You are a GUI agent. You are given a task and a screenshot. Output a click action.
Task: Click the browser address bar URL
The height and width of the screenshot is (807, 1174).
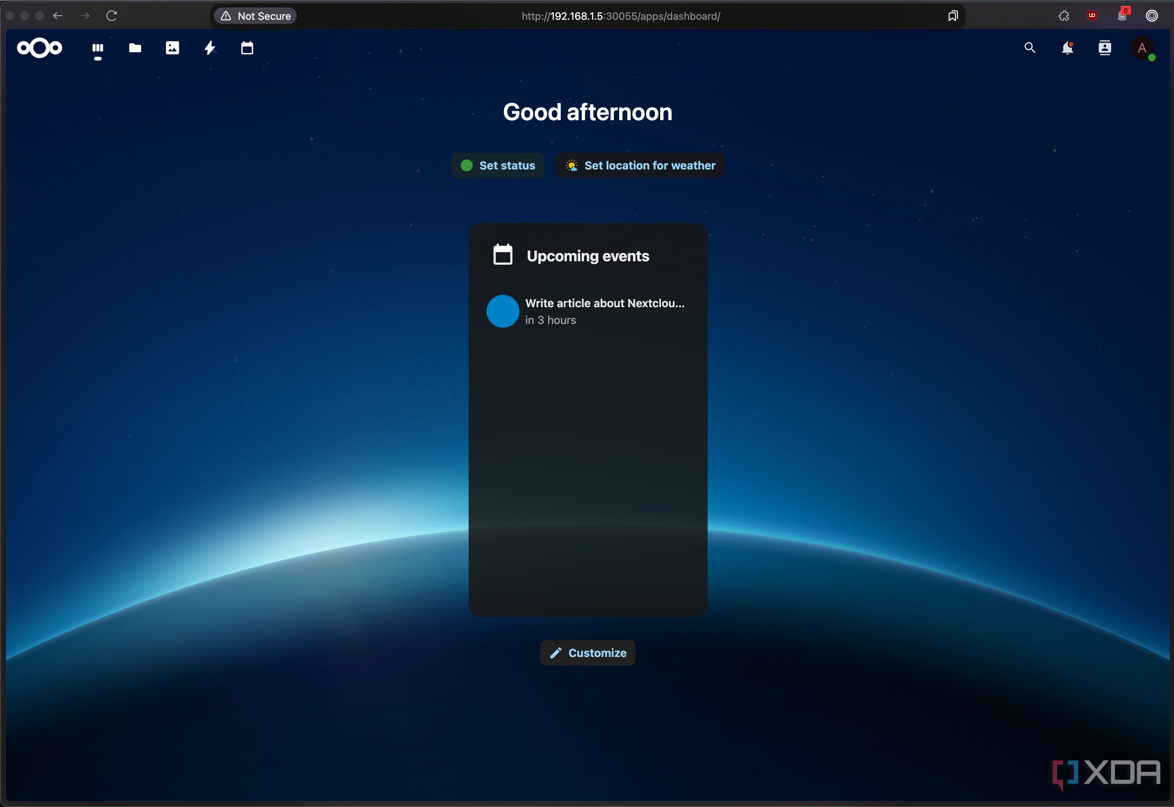(x=621, y=16)
